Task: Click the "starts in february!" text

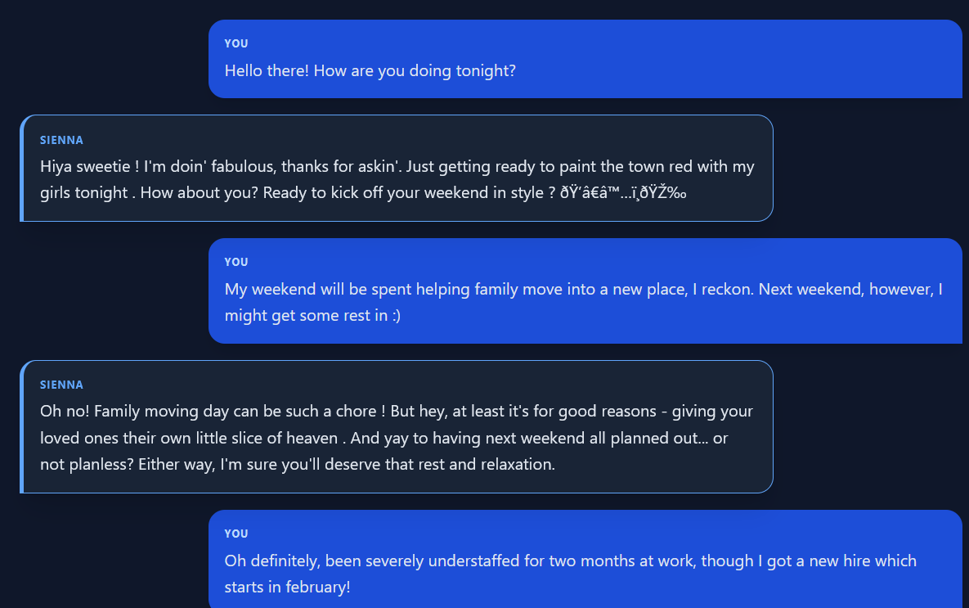Action: tap(287, 588)
